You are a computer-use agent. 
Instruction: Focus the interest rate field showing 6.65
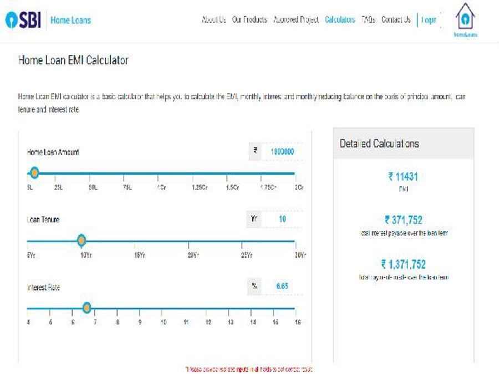click(282, 286)
